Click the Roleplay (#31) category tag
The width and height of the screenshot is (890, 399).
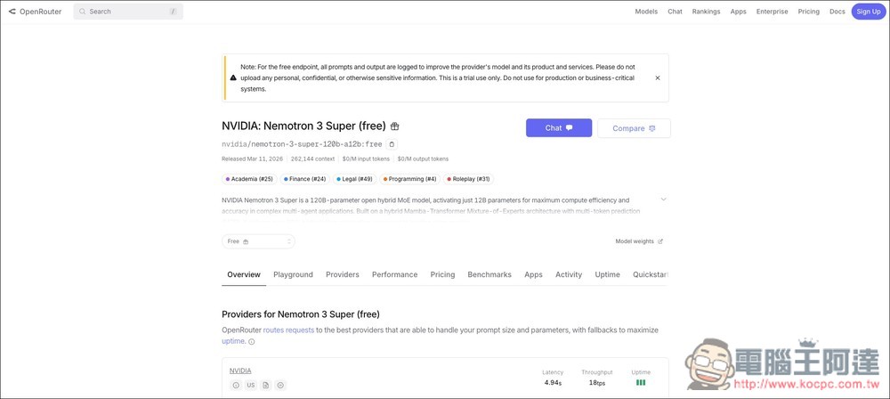[468, 179]
